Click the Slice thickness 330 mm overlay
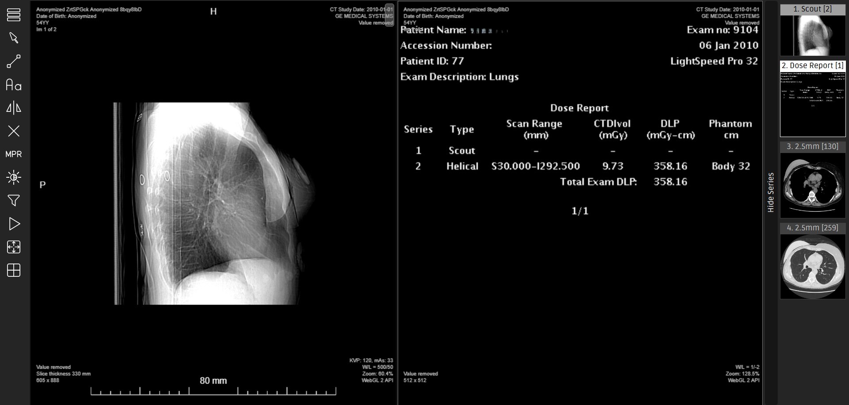The image size is (849, 405). [x=63, y=374]
